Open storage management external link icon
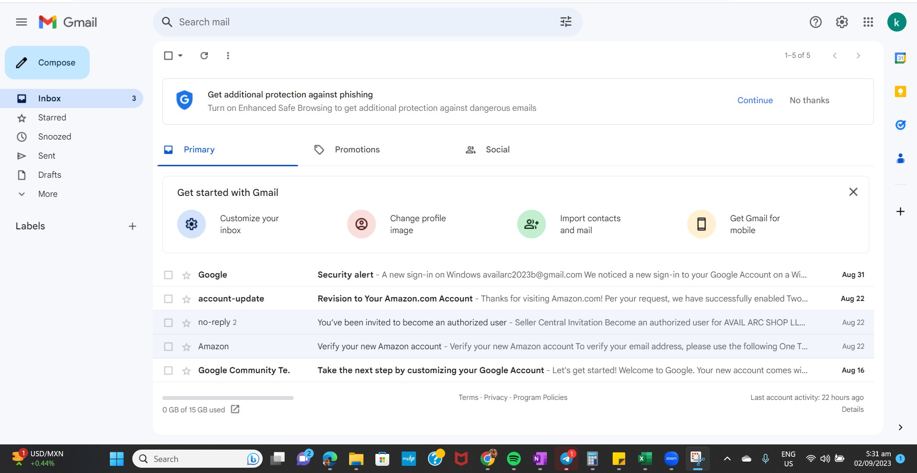 click(235, 409)
